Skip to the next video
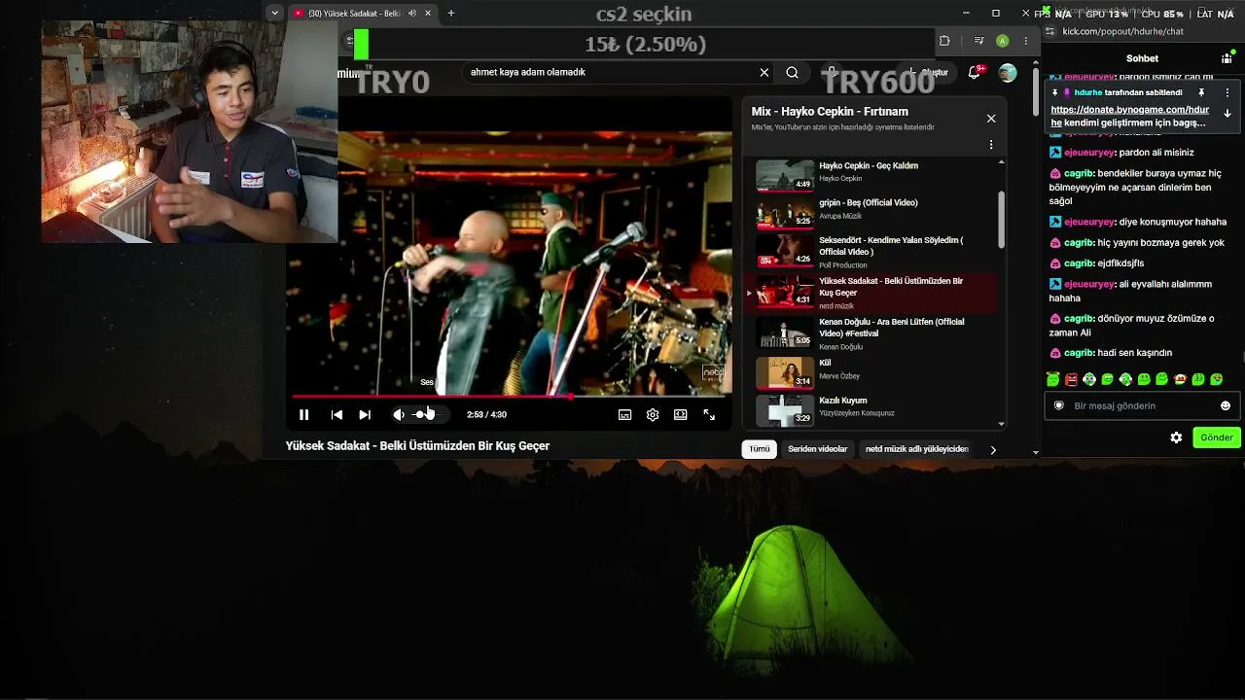This screenshot has width=1245, height=700. click(365, 415)
